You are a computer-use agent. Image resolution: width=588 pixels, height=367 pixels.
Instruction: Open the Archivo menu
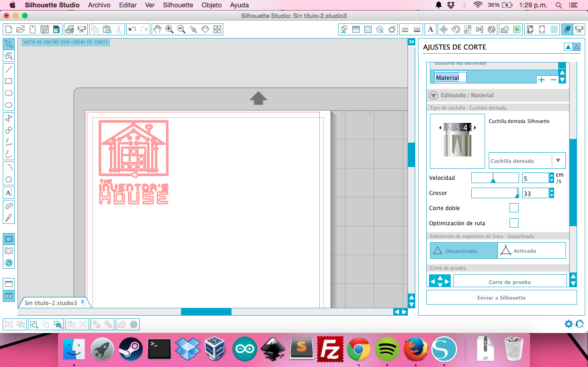click(x=99, y=5)
